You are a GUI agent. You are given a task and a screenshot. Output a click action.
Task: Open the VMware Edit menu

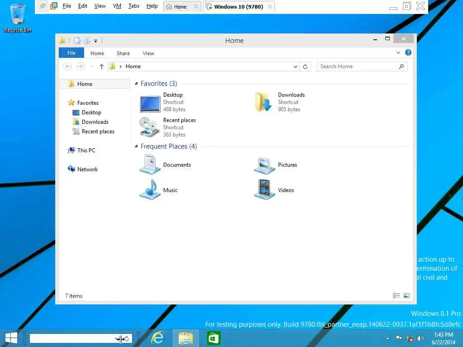[x=82, y=6]
